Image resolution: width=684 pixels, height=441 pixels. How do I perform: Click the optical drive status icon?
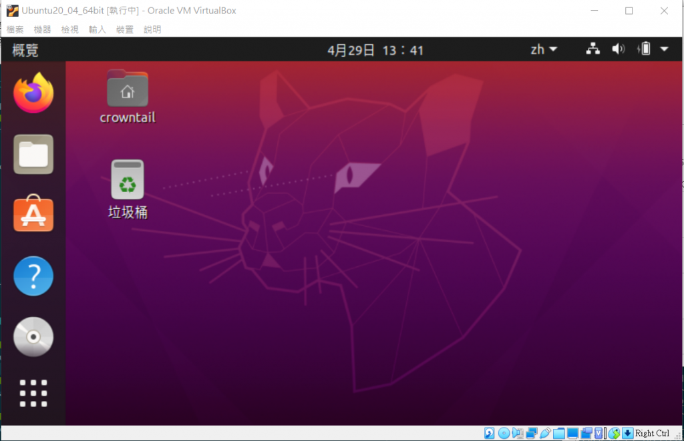pos(504,433)
